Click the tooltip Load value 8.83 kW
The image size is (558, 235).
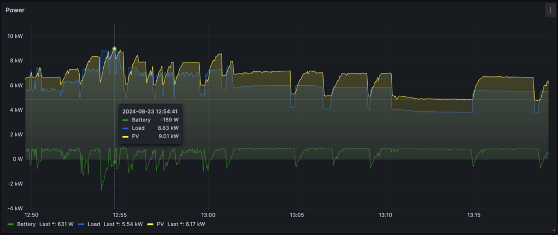(x=169, y=128)
